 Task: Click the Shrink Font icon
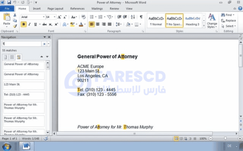click(65, 17)
